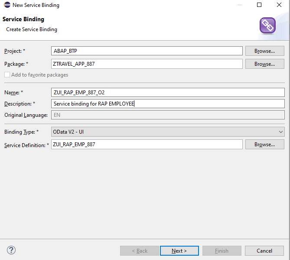Viewport: 290px width, 260px height.
Task: Toggle Add to favorite packages checkbox
Action: click(x=7, y=75)
